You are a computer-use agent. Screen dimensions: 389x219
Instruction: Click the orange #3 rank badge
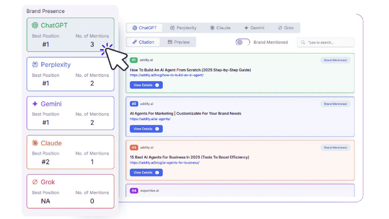(134, 147)
